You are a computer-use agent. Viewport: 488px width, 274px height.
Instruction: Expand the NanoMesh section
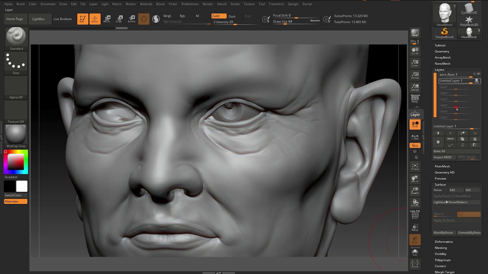click(443, 64)
